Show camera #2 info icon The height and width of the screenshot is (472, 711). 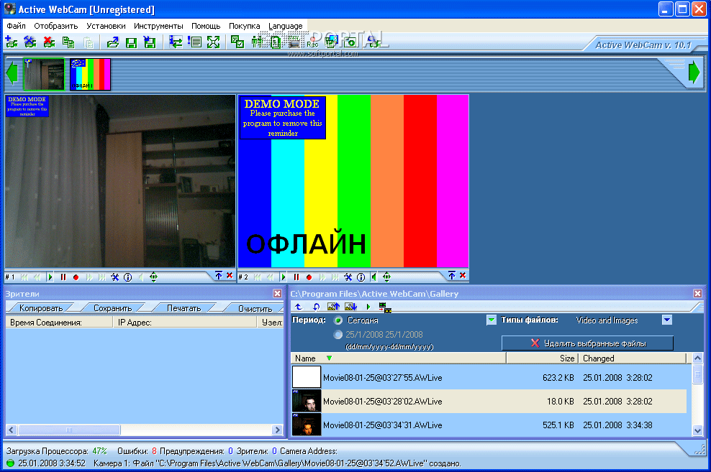tap(361, 277)
